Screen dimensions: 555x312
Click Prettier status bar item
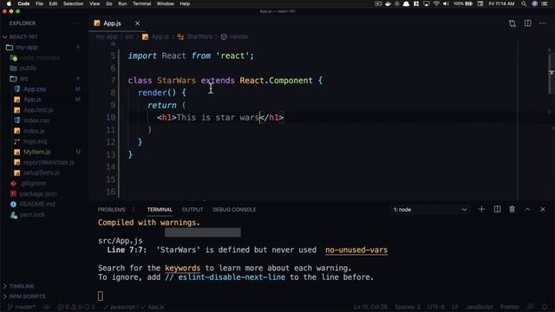(510, 307)
